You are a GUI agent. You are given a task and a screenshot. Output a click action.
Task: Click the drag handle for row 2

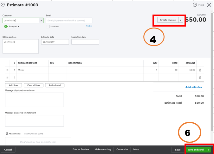[7, 77]
